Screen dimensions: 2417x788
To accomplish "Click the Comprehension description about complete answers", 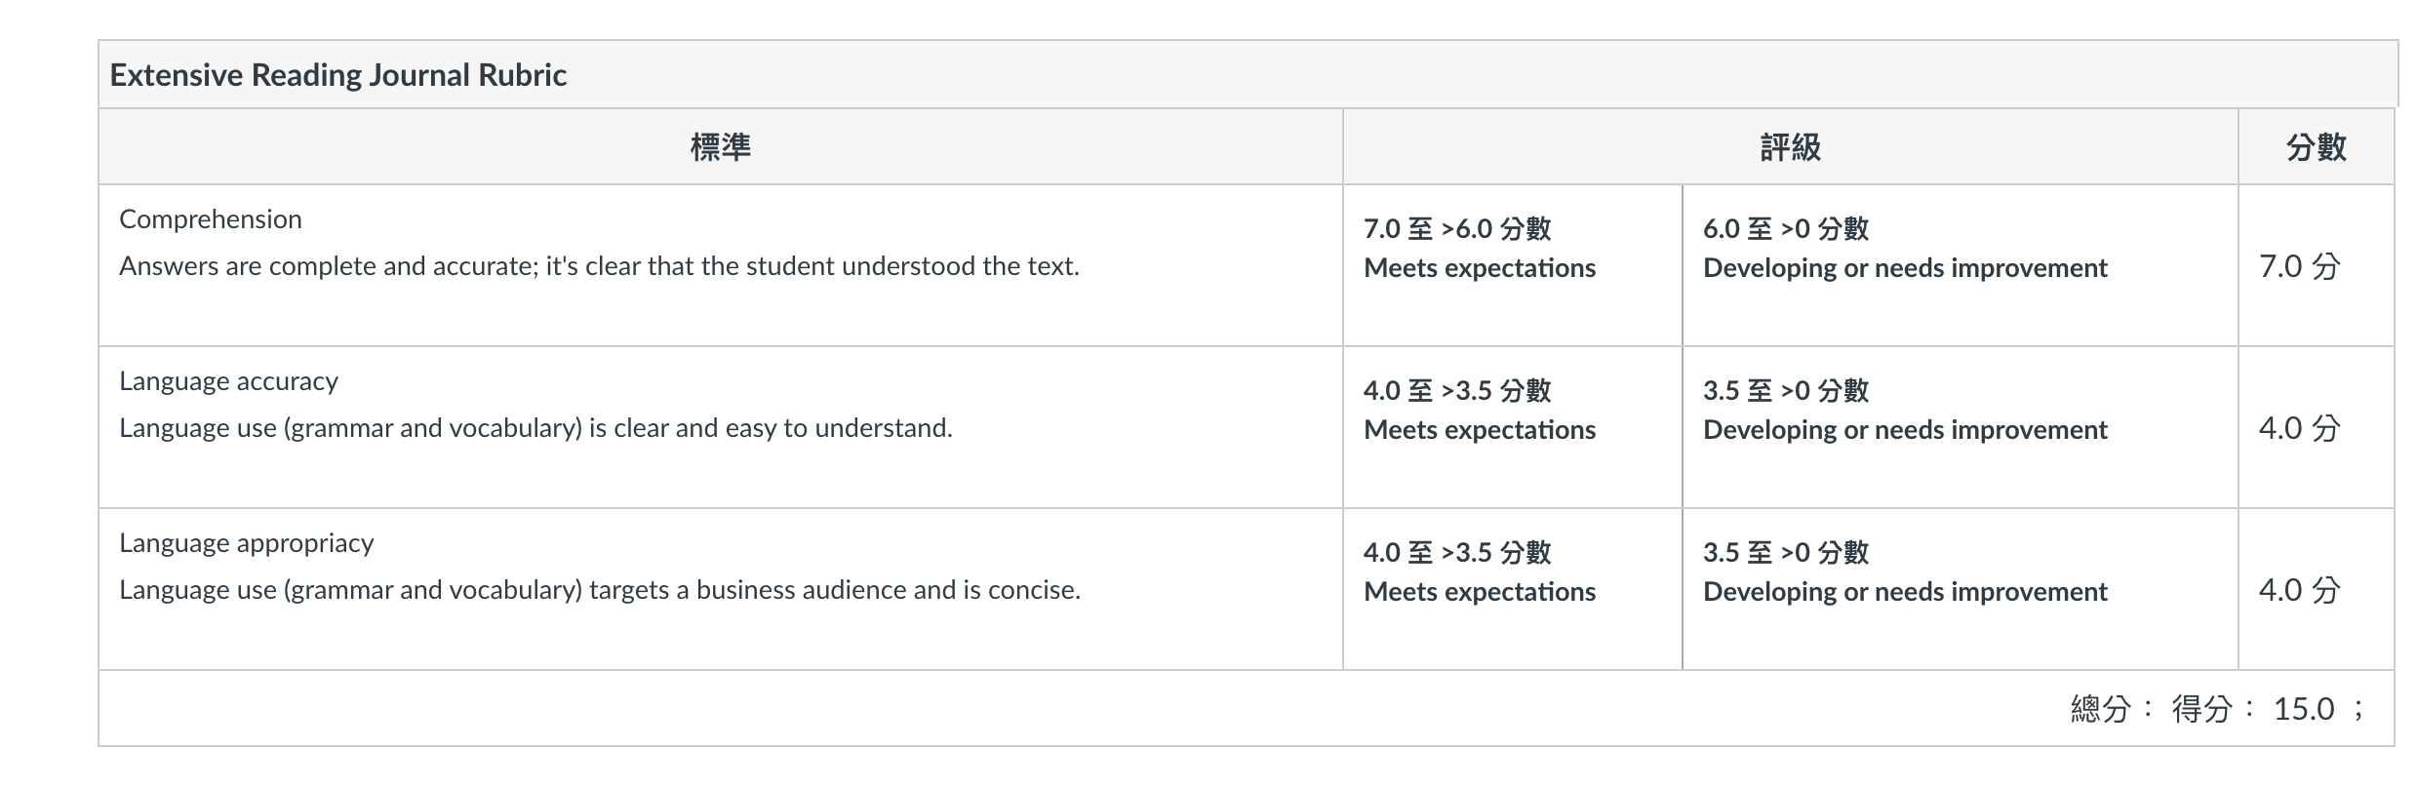I will pyautogui.click(x=599, y=266).
